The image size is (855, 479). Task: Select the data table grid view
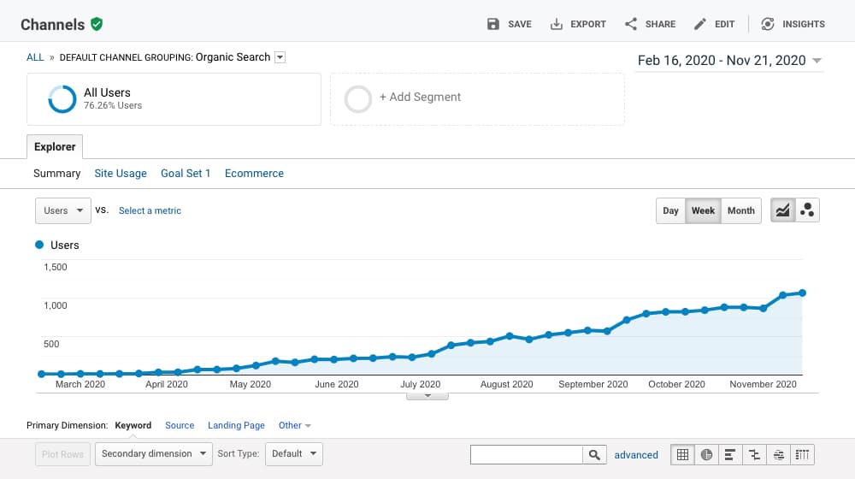[x=682, y=454]
